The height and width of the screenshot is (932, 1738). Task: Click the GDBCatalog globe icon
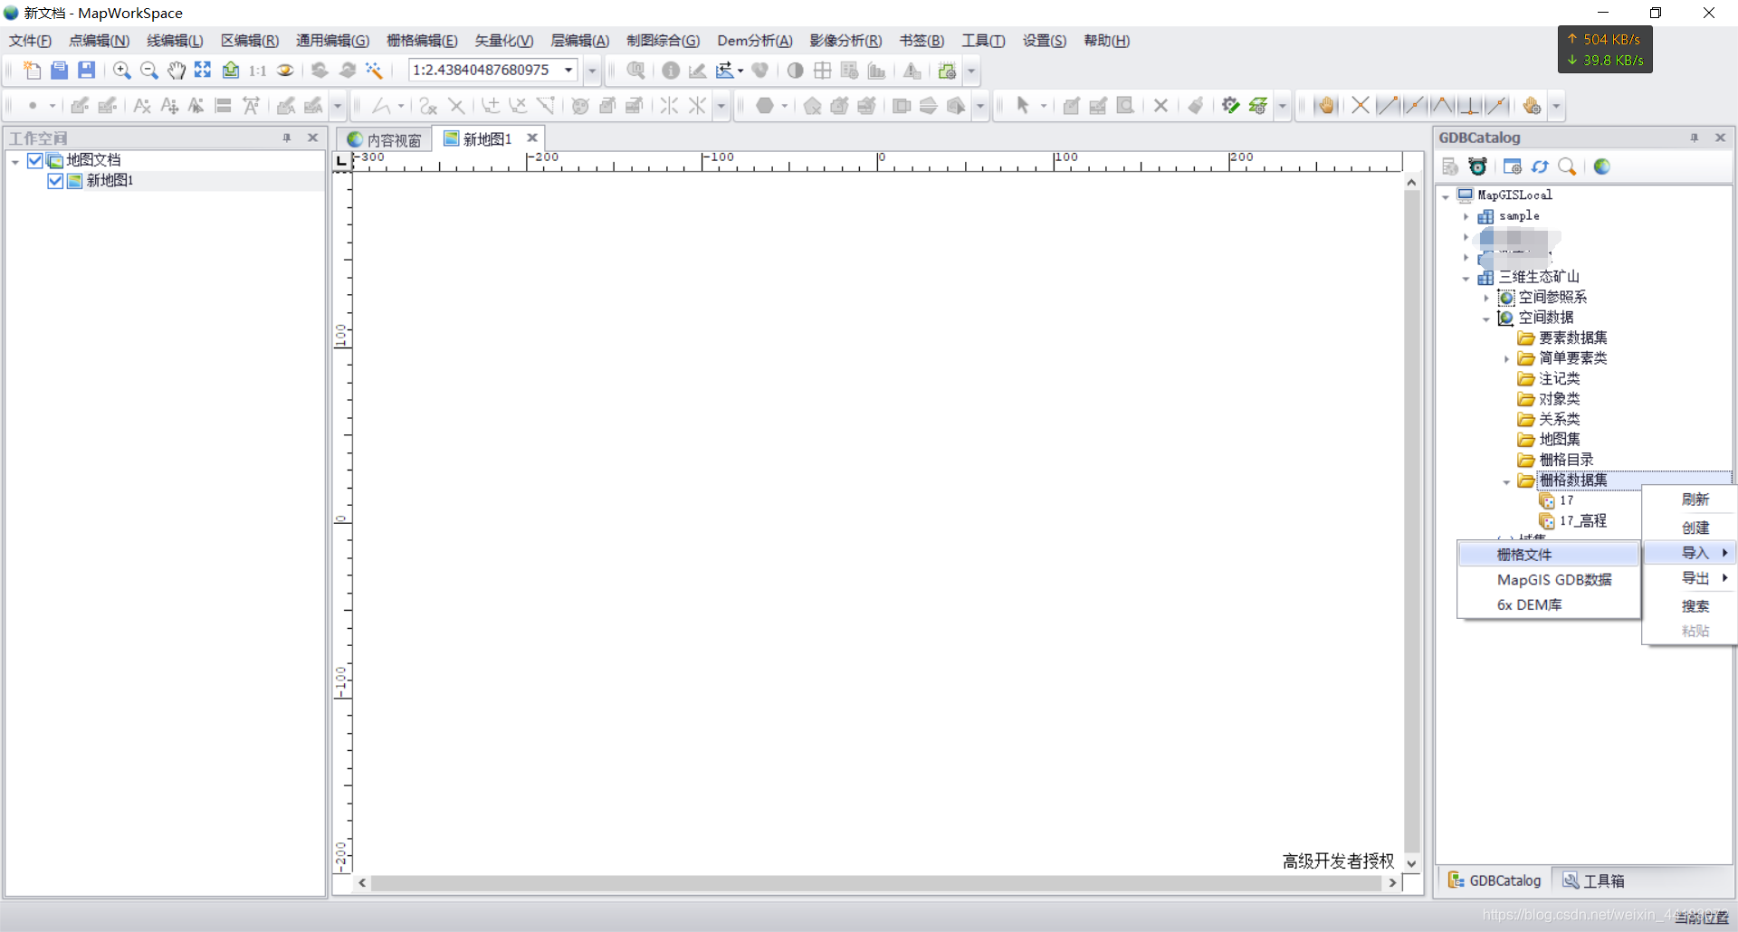(x=1602, y=166)
